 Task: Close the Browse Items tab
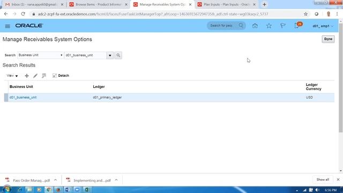[x=126, y=4]
